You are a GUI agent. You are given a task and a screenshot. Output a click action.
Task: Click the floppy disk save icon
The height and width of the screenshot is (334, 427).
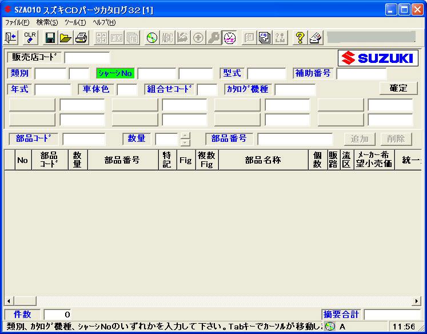[x=50, y=38]
